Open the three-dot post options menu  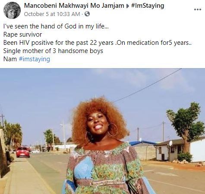click(198, 9)
